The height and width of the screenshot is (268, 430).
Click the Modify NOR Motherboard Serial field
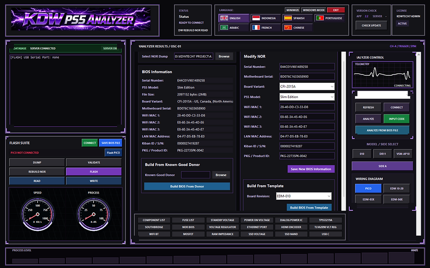tap(307, 76)
